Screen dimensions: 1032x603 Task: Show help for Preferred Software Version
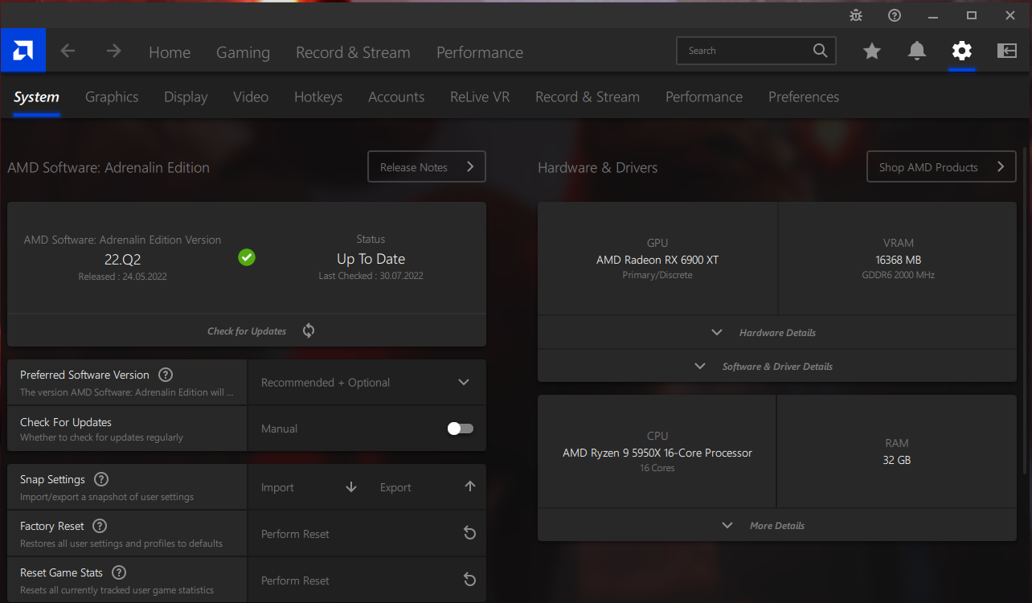tap(166, 375)
